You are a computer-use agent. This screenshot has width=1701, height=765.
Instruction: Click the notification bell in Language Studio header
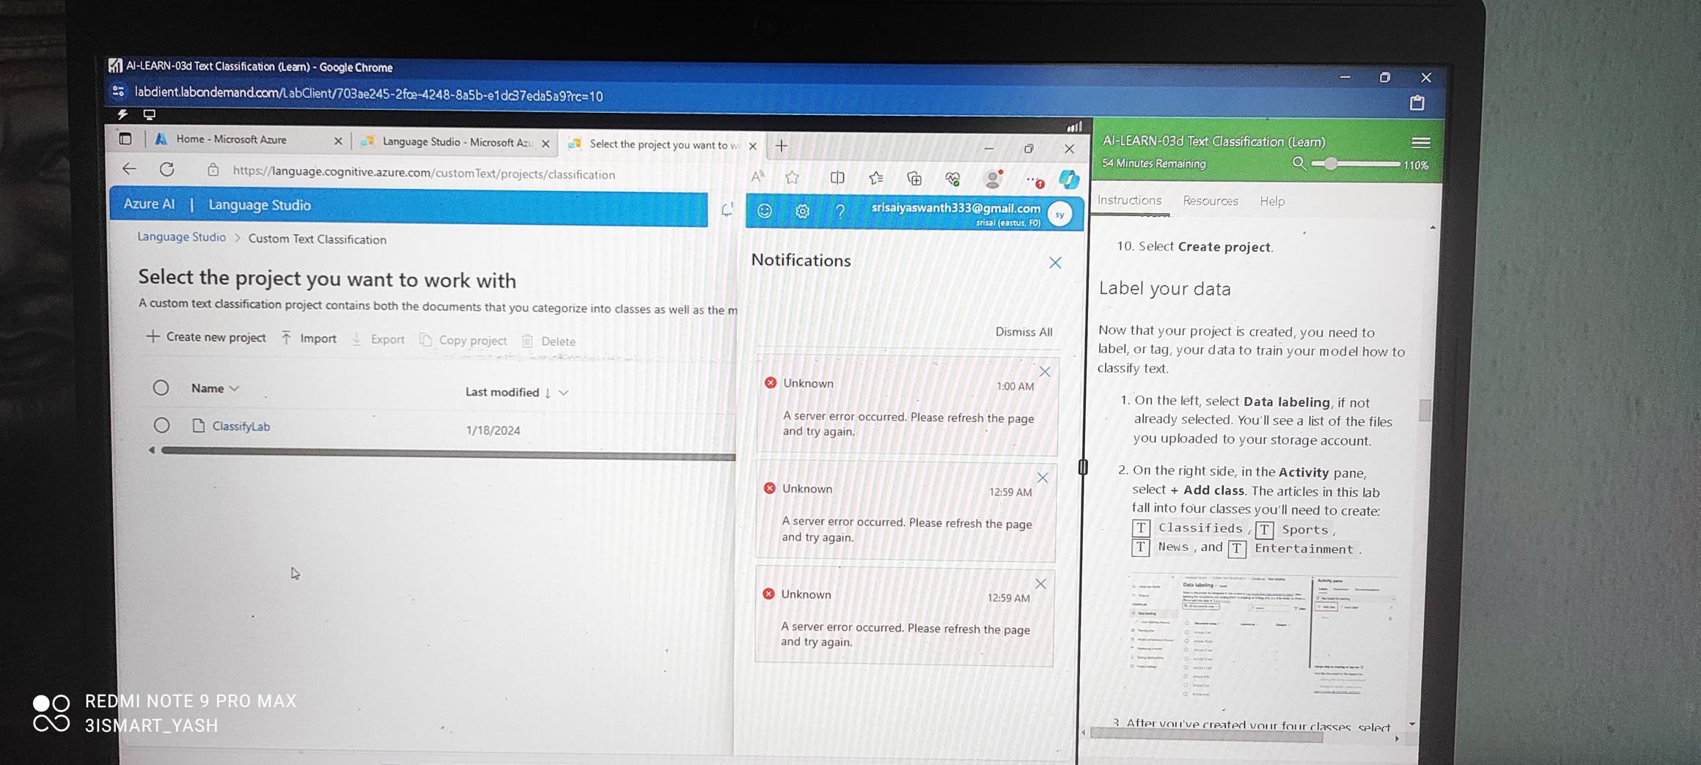click(727, 210)
